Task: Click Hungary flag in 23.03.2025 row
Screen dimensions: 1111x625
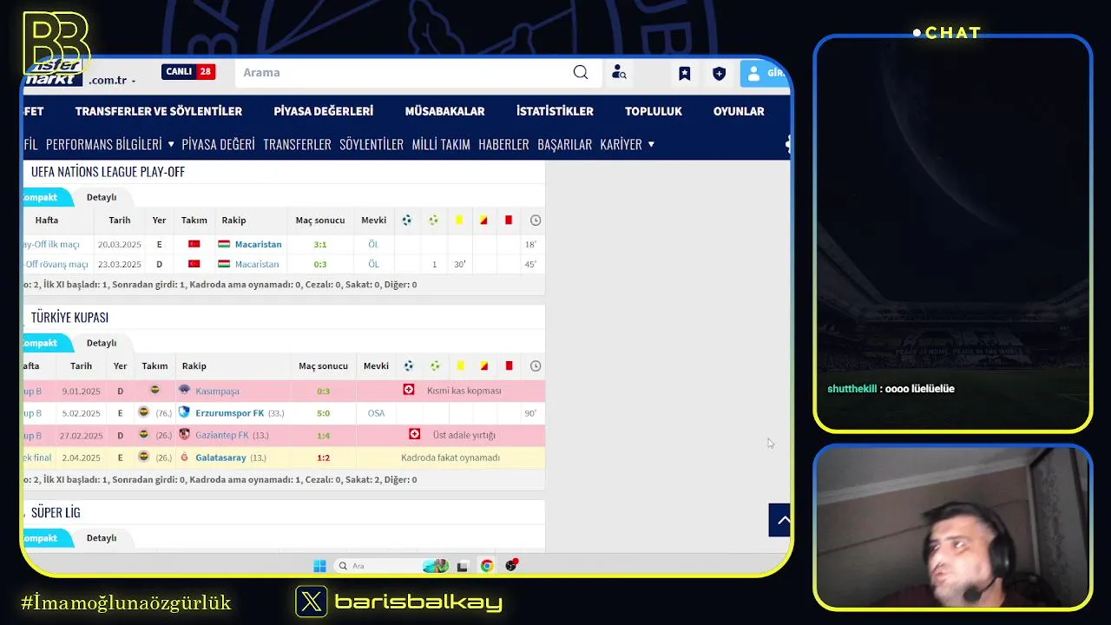Action: tap(224, 265)
